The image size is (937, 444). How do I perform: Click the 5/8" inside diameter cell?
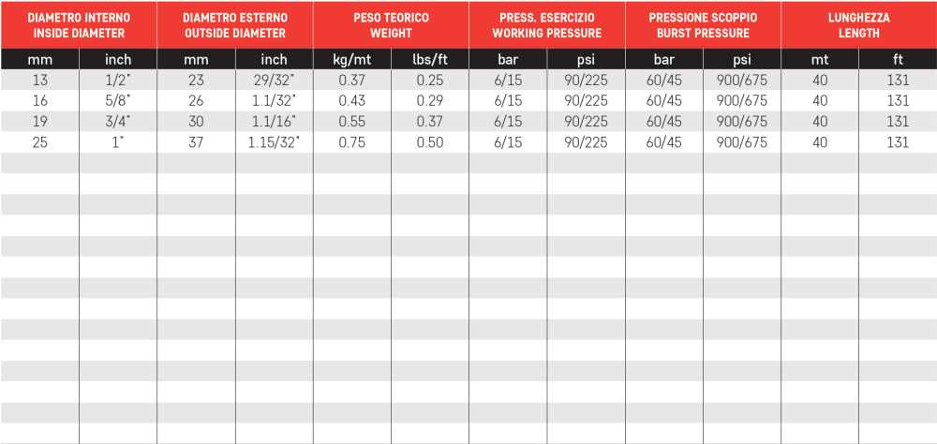[x=118, y=100]
